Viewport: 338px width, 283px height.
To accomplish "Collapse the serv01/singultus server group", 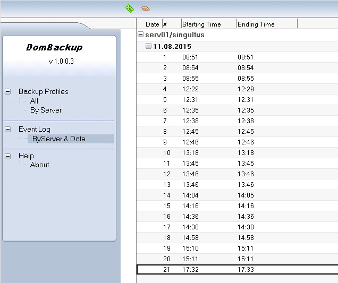I will (x=140, y=35).
